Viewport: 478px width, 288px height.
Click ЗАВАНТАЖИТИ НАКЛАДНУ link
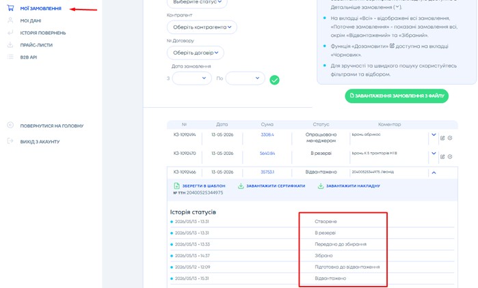pos(353,186)
